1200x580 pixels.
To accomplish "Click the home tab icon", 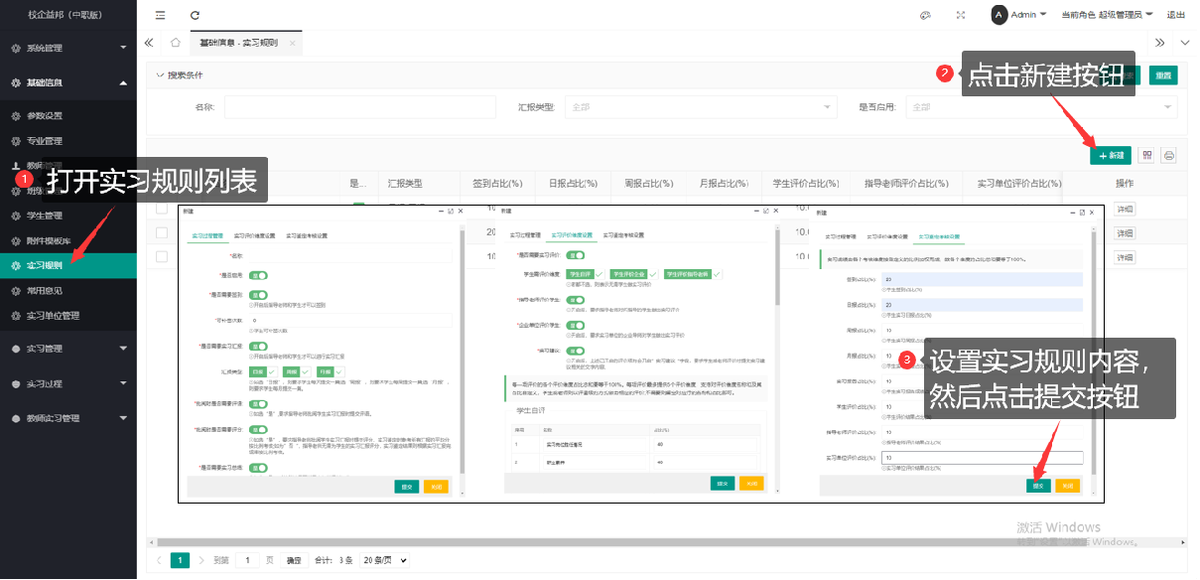I will [175, 43].
